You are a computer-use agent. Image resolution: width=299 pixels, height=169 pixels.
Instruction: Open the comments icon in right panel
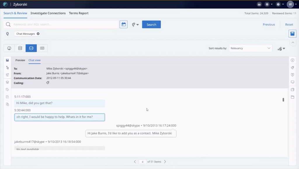293,82
